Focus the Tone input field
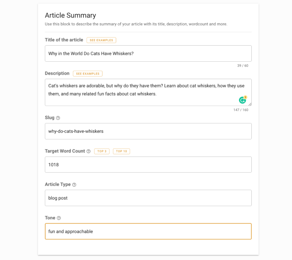 [148, 231]
